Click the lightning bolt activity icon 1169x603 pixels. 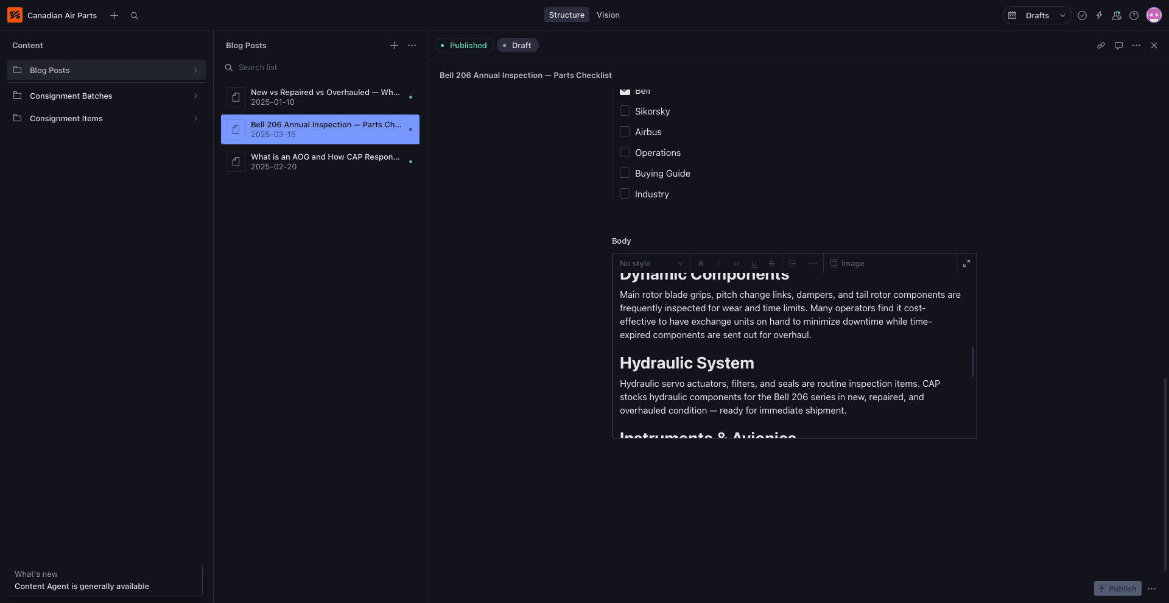[1099, 15]
